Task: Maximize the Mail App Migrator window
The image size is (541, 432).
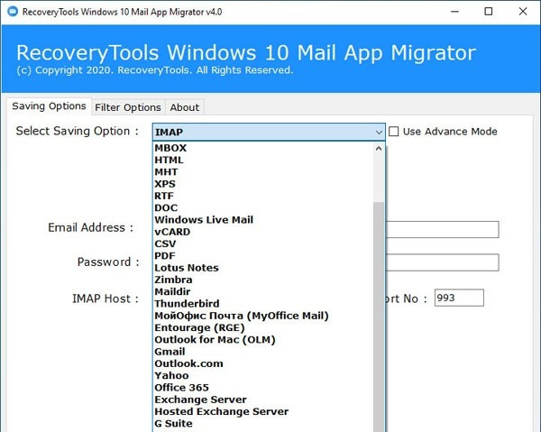Action: click(x=489, y=12)
